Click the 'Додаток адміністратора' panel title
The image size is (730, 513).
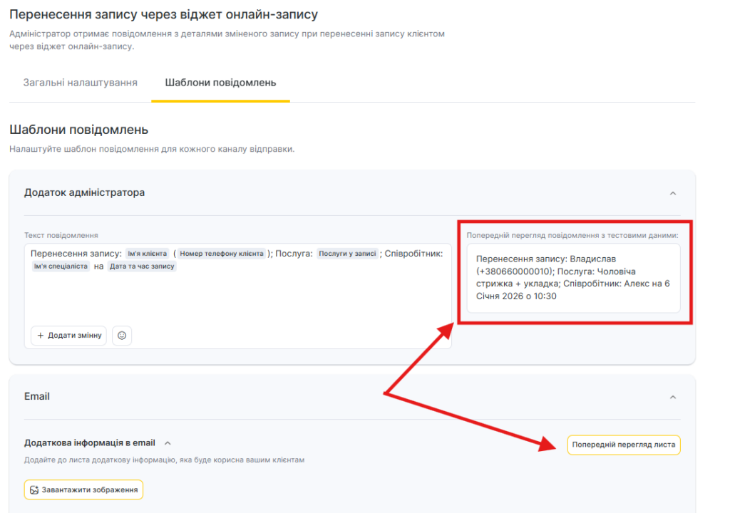click(84, 192)
